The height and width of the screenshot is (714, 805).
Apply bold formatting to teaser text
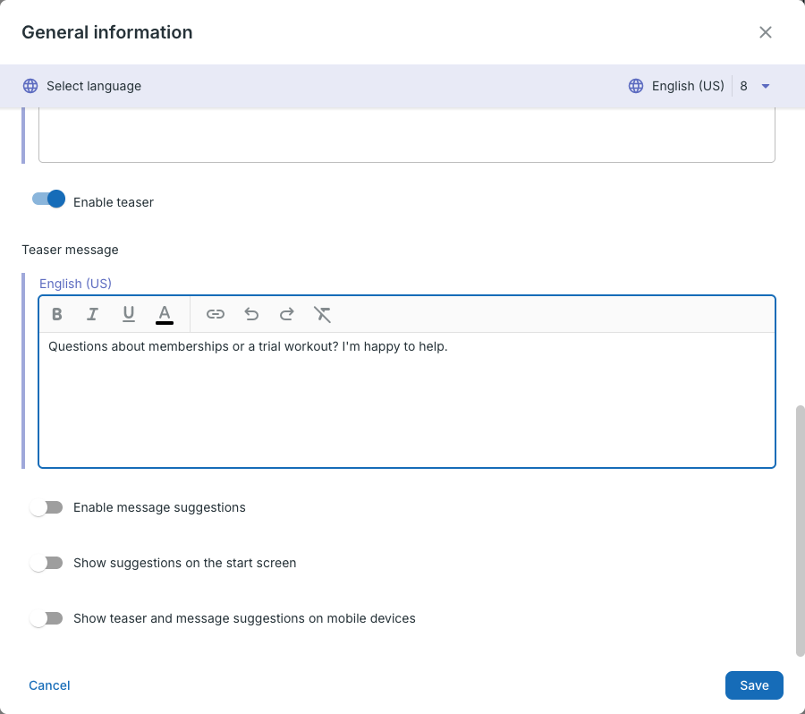pyautogui.click(x=57, y=314)
